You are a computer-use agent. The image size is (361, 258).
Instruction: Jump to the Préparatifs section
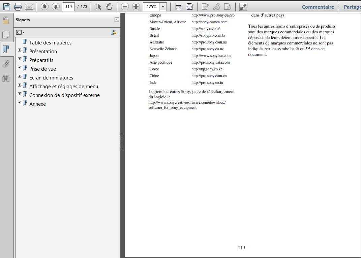click(41, 60)
